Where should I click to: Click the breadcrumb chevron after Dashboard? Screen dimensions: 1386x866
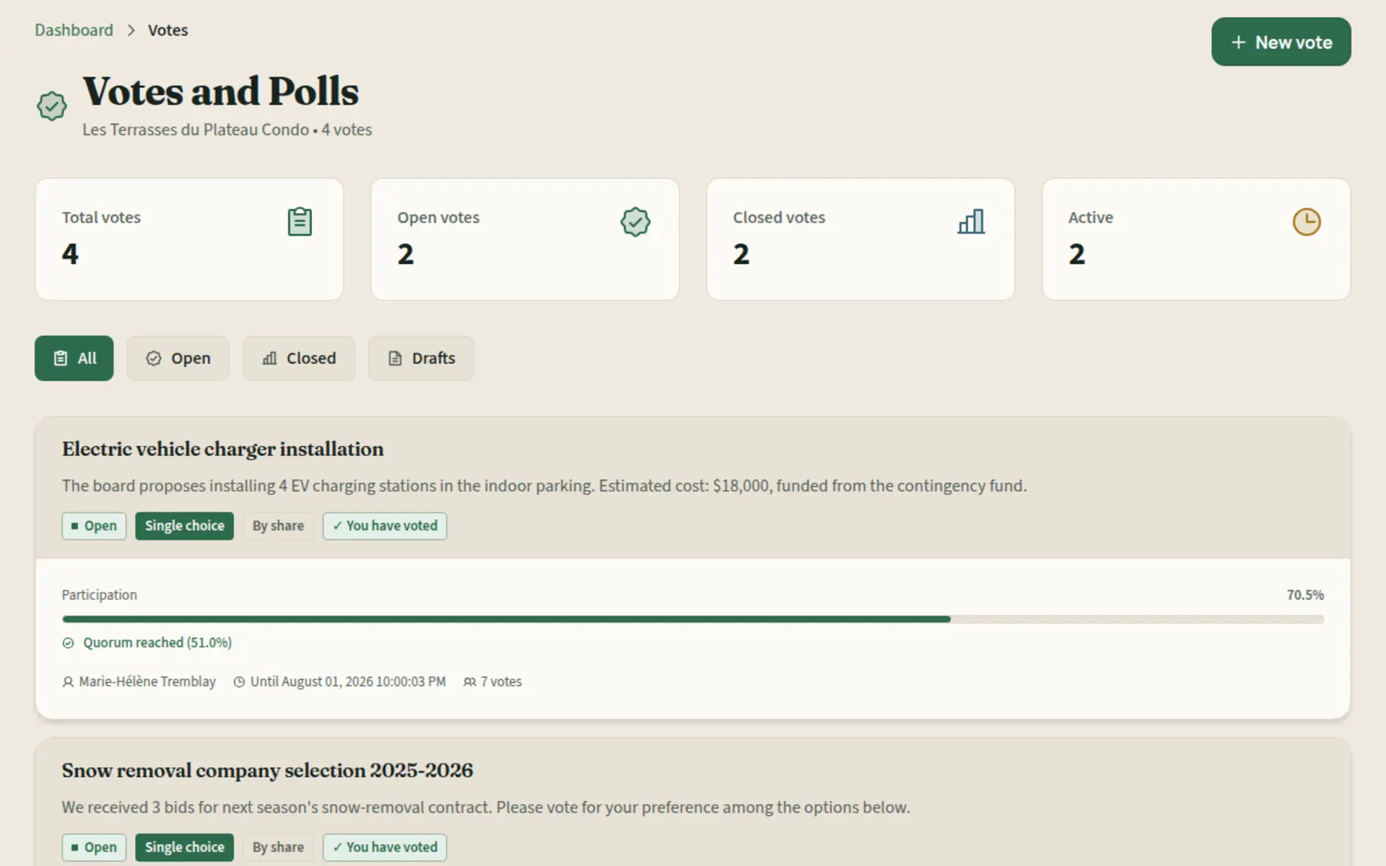[x=131, y=30]
